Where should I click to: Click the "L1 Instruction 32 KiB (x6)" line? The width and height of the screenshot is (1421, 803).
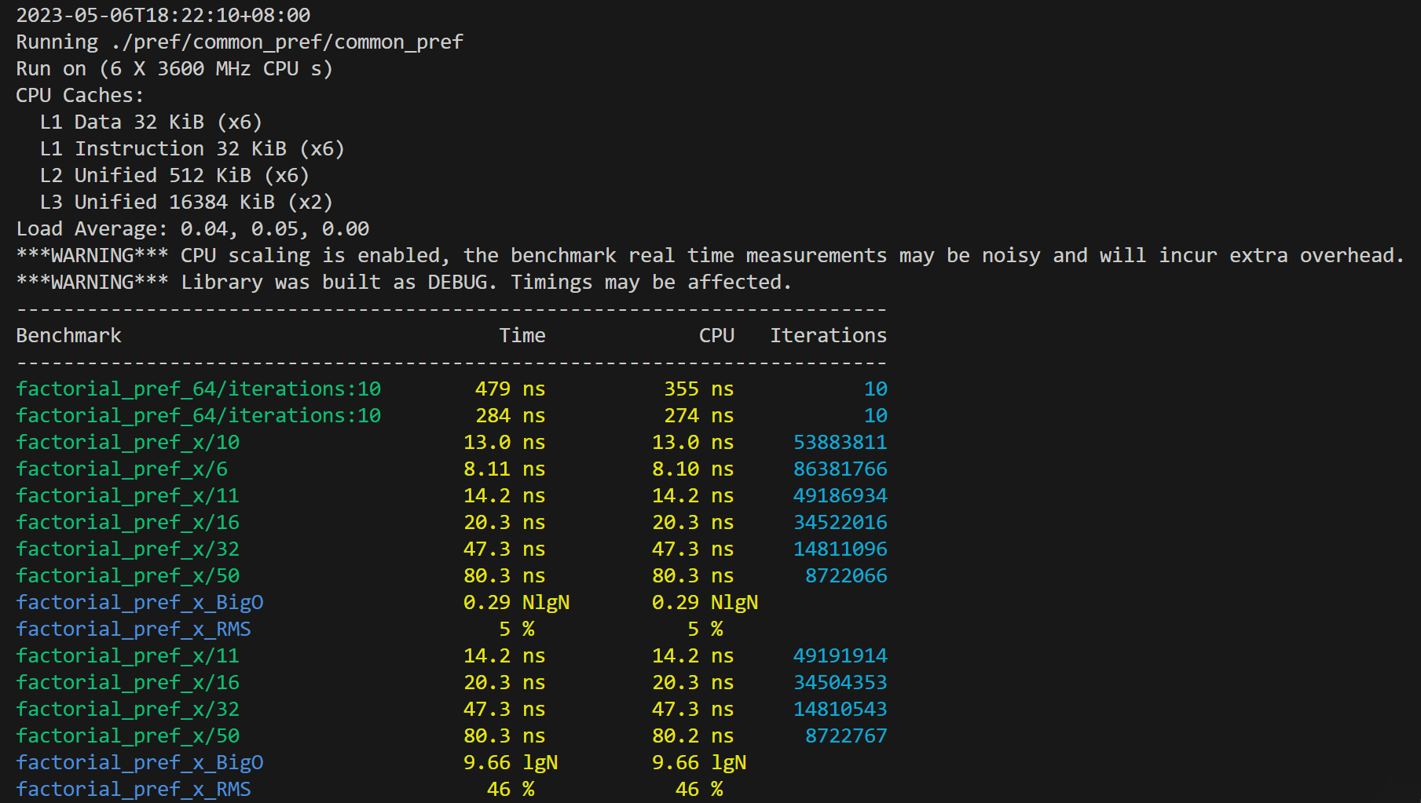coord(192,148)
